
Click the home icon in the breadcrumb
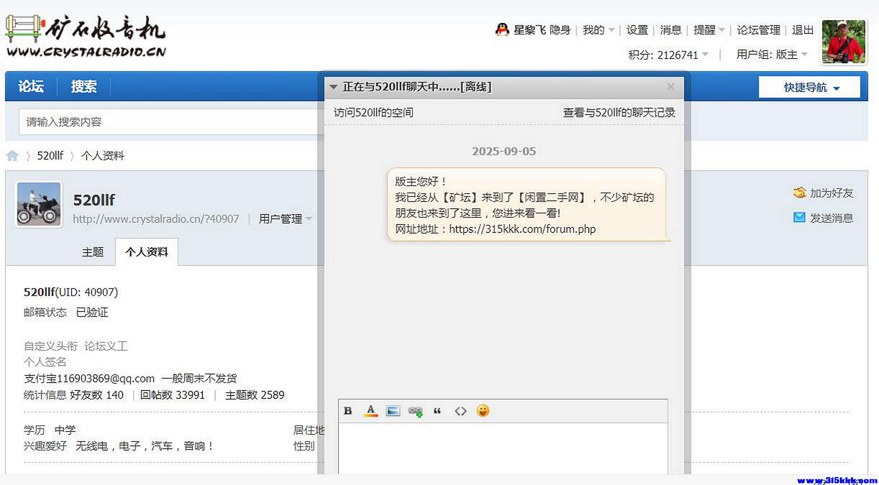13,155
